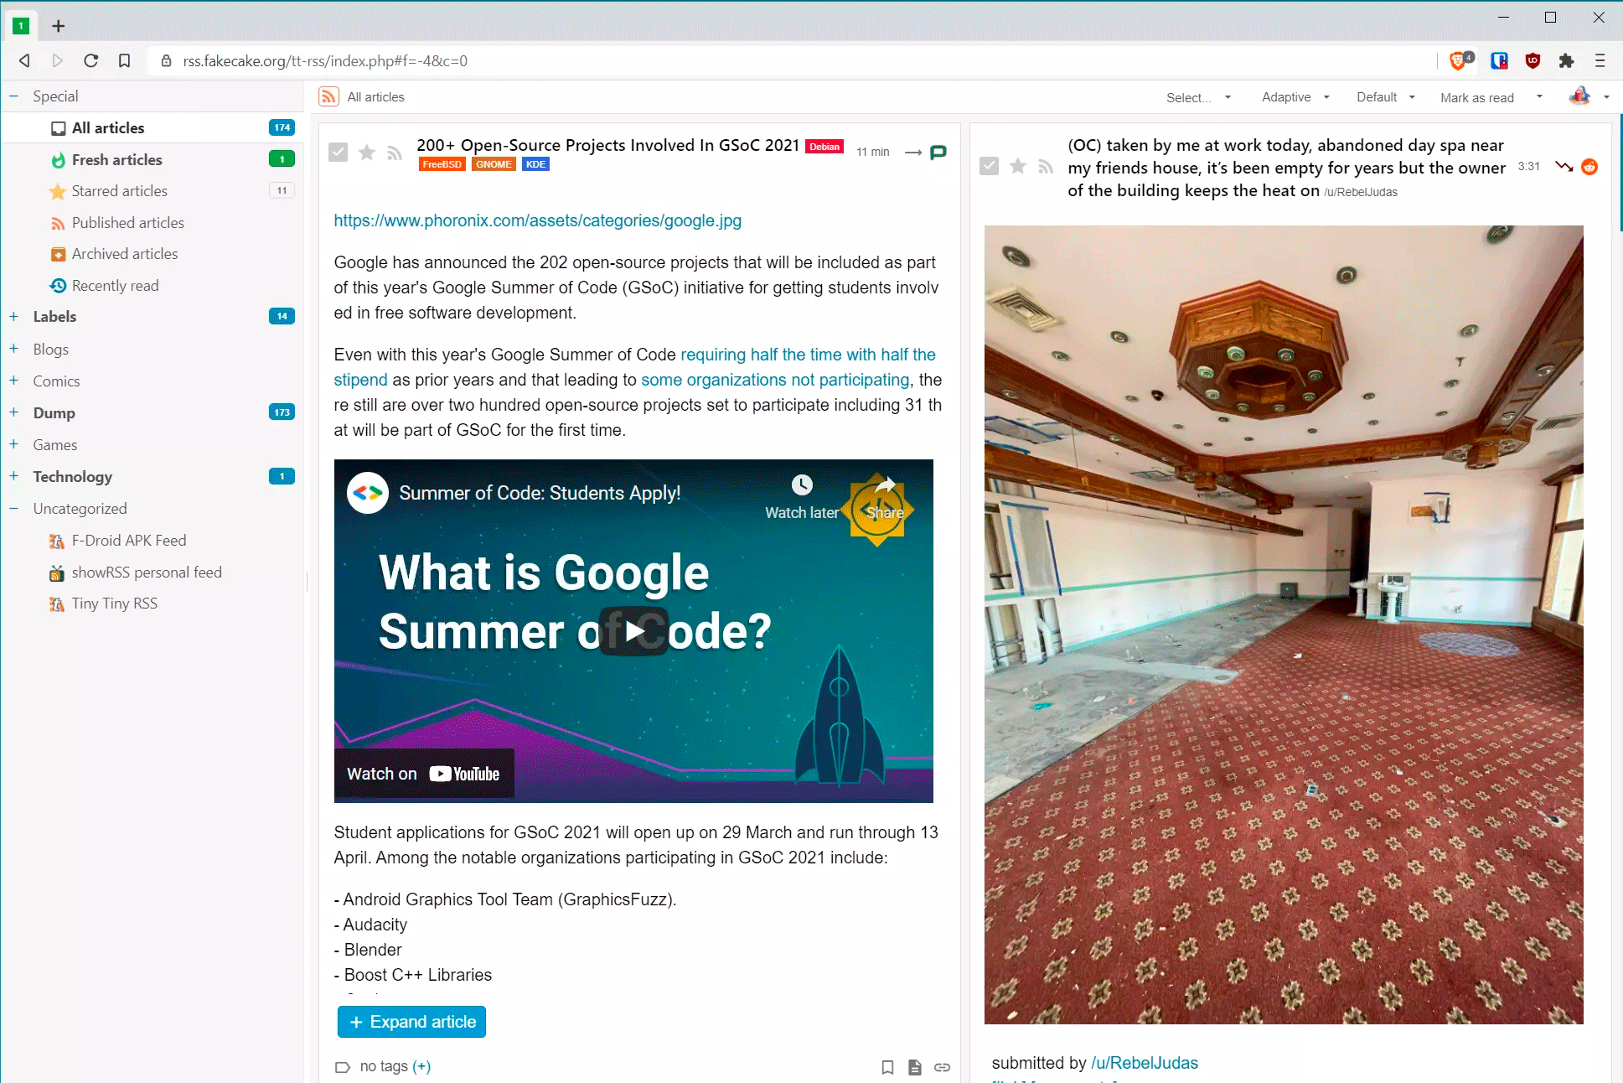
Task: Play the Summer of Code YouTube video
Action: point(633,630)
